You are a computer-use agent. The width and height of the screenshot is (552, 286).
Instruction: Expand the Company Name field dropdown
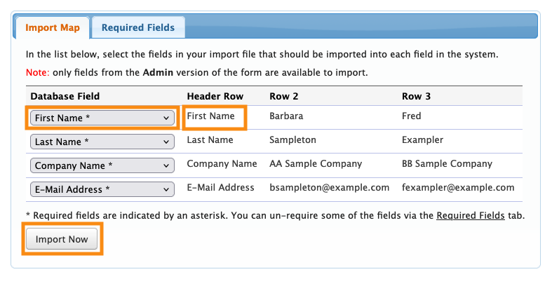click(x=102, y=166)
